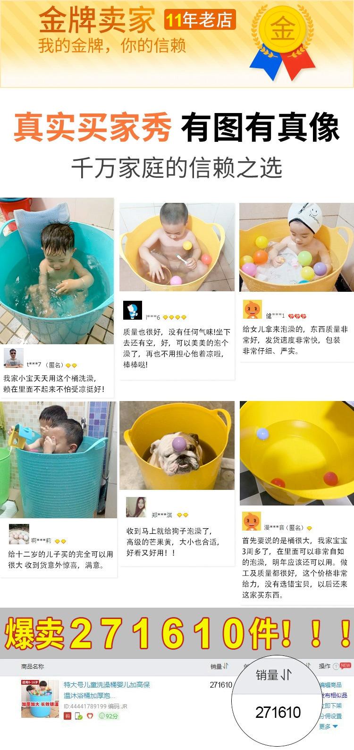Click the woman avatar of 郑***淇

136,507
